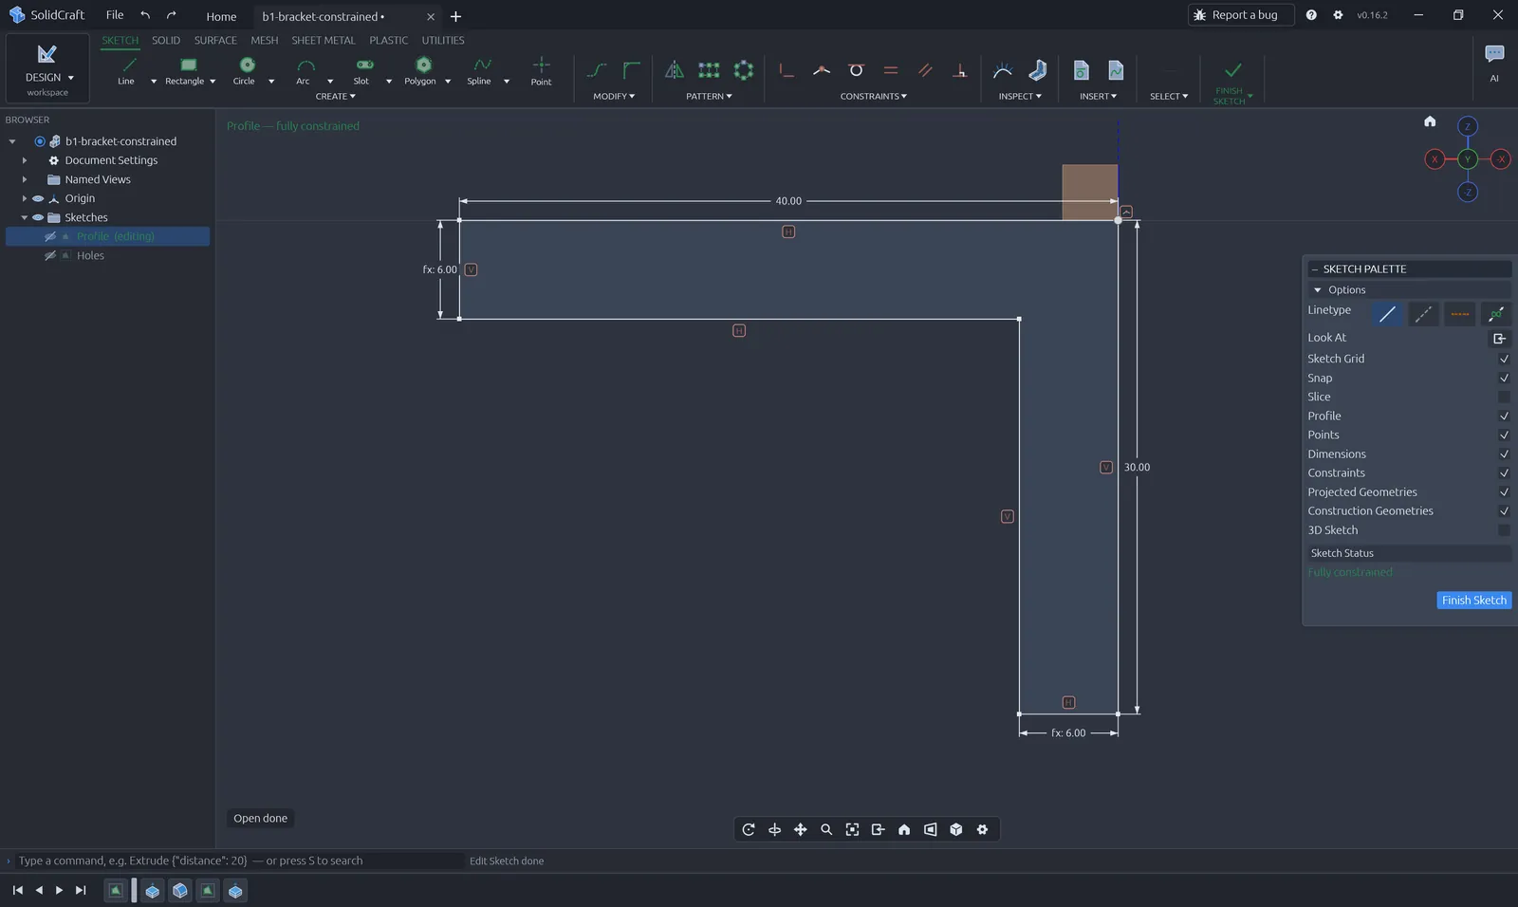Toggle the Dimensions checkbox
Screen dimensions: 1518x907
tap(1504, 453)
